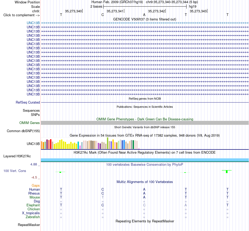Click base C in the top sequence row

(x=102, y=15)
